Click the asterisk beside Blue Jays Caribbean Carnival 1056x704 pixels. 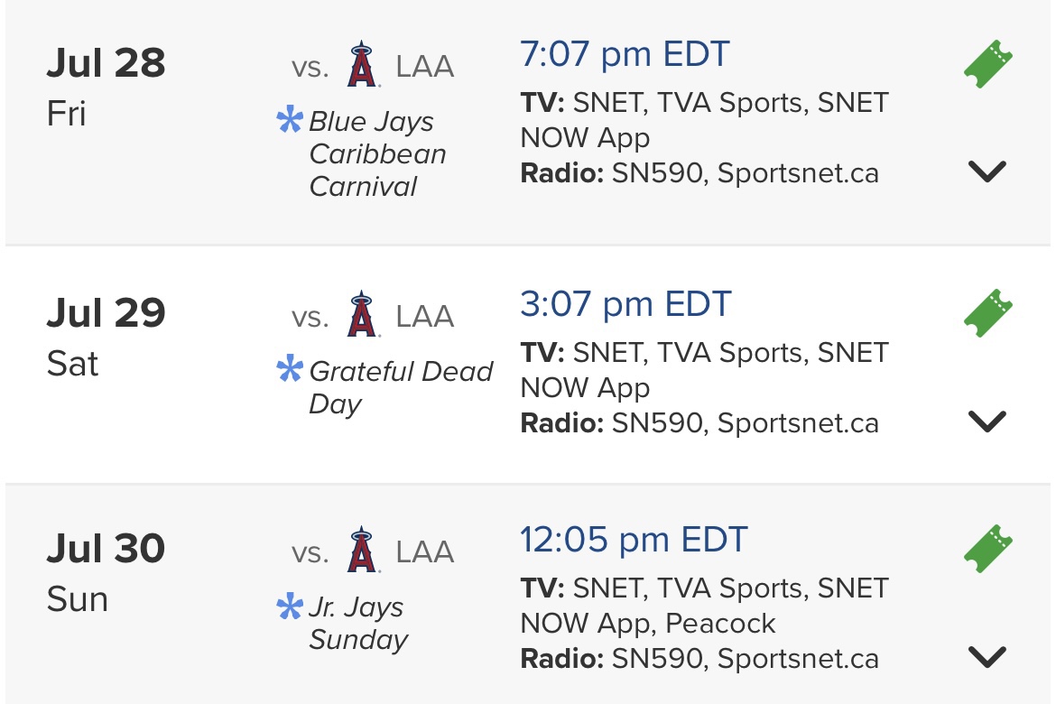(x=290, y=119)
